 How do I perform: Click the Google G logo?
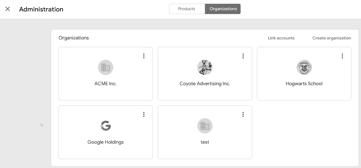[x=105, y=126]
